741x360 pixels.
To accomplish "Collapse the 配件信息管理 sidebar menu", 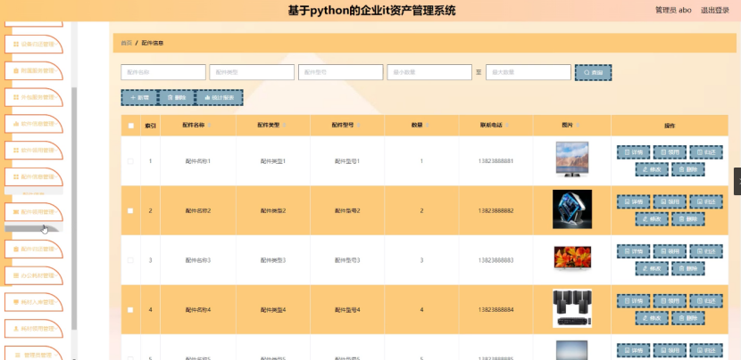I will [x=34, y=176].
